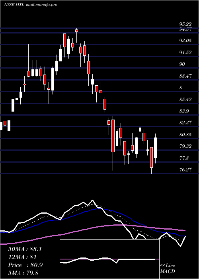Image resolution: width=199 pixels, height=279 pixels.
Task: Click the large red gap-down candle near 82
Action: tap(113, 136)
